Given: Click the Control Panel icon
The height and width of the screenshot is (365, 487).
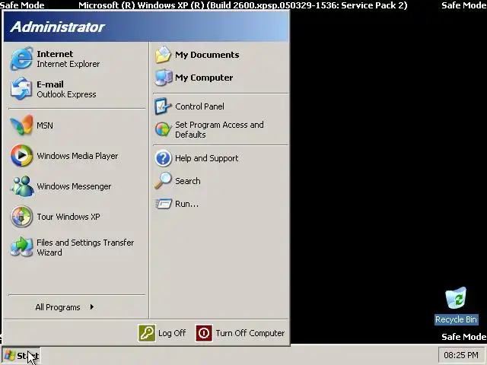Looking at the screenshot, I should tap(163, 106).
